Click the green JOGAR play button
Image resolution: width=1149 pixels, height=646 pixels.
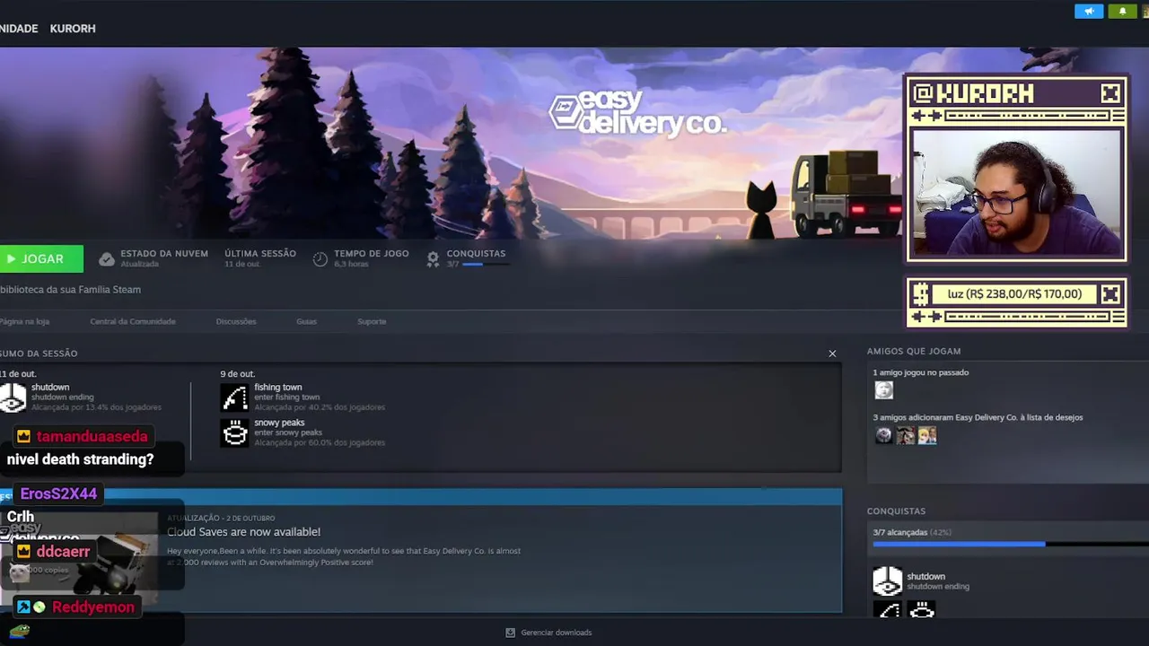(41, 258)
